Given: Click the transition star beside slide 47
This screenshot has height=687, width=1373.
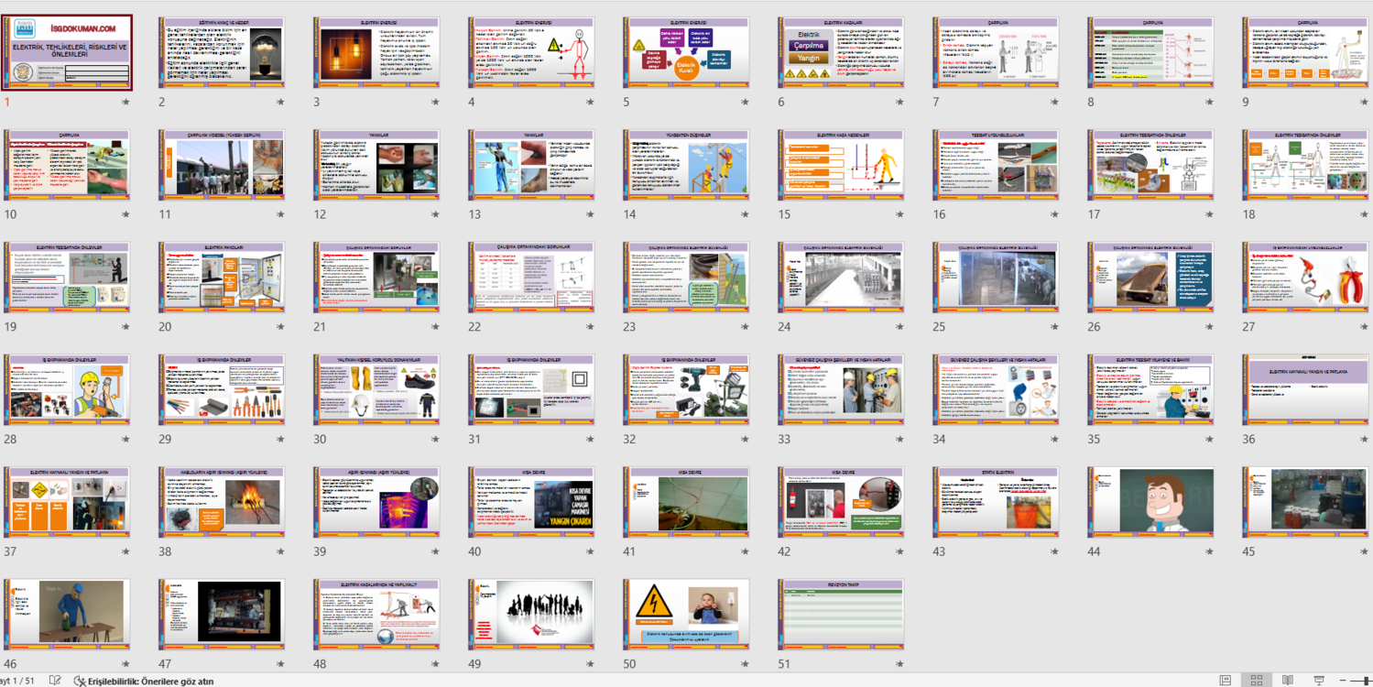Looking at the screenshot, I should tap(280, 664).
